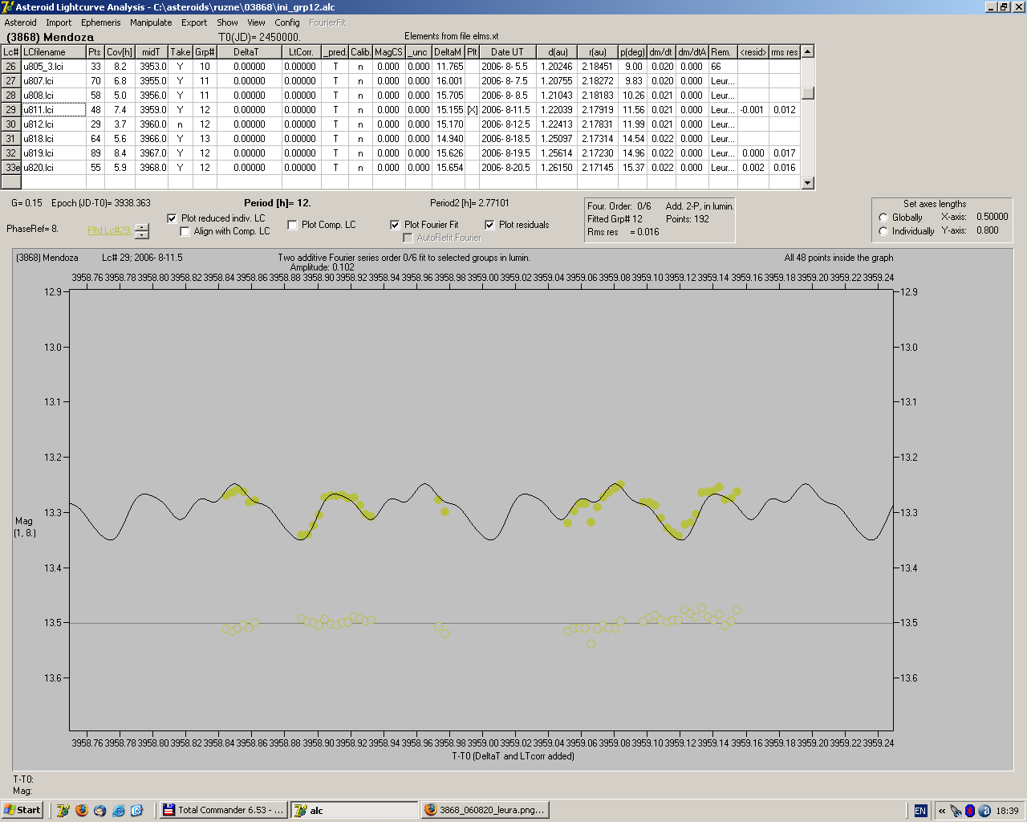Click the fifth quick launch icon
The width and height of the screenshot is (1027, 822).
(x=137, y=810)
